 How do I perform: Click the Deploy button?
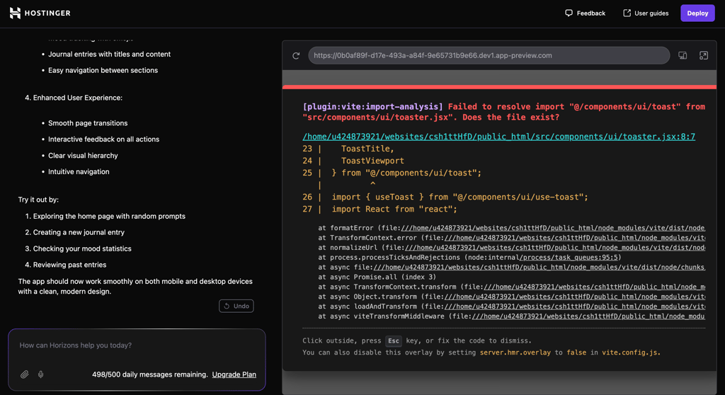[x=697, y=13]
